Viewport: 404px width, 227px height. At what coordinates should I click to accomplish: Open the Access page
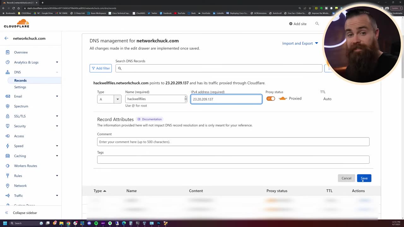(19, 136)
